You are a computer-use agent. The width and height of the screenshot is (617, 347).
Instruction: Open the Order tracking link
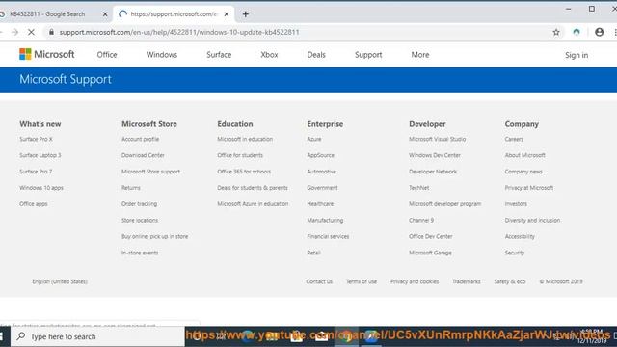coord(139,203)
